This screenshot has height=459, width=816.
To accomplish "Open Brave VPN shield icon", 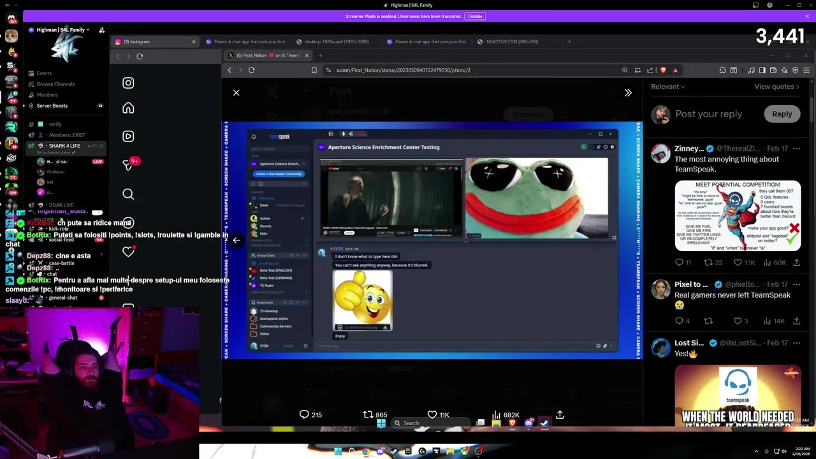I will point(795,70).
